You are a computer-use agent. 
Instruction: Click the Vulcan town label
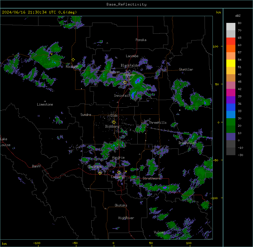point(159,232)
